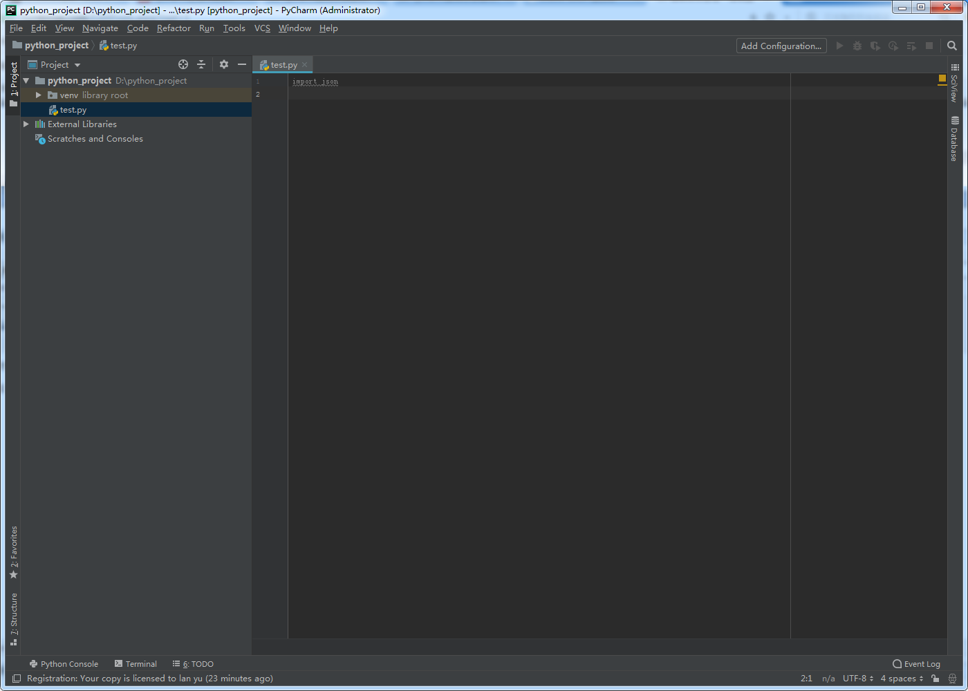Open the Project view dropdown

coord(54,64)
